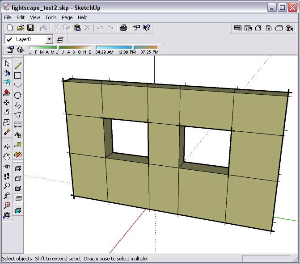
Task: Switch to Hidden Line display mode
Action: (x=18, y=179)
